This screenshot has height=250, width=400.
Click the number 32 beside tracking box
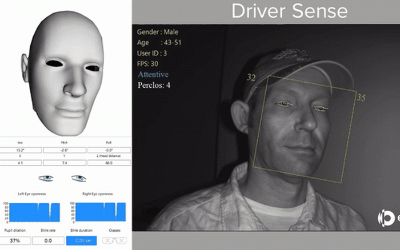[251, 78]
